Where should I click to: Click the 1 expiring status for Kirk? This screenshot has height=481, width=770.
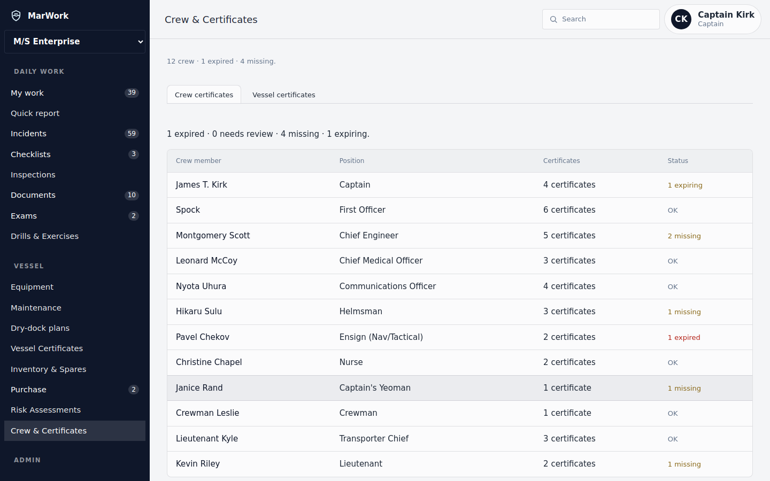(x=685, y=185)
